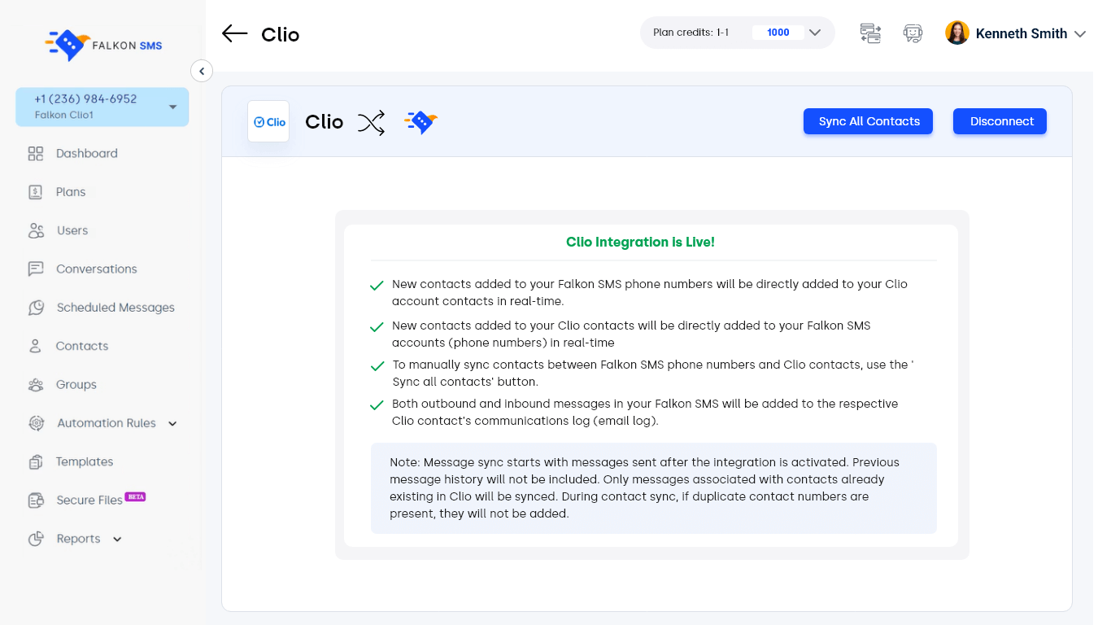The image size is (1111, 625).
Task: Click the checkmark beside 'To manually sync contacts'
Action: [377, 366]
